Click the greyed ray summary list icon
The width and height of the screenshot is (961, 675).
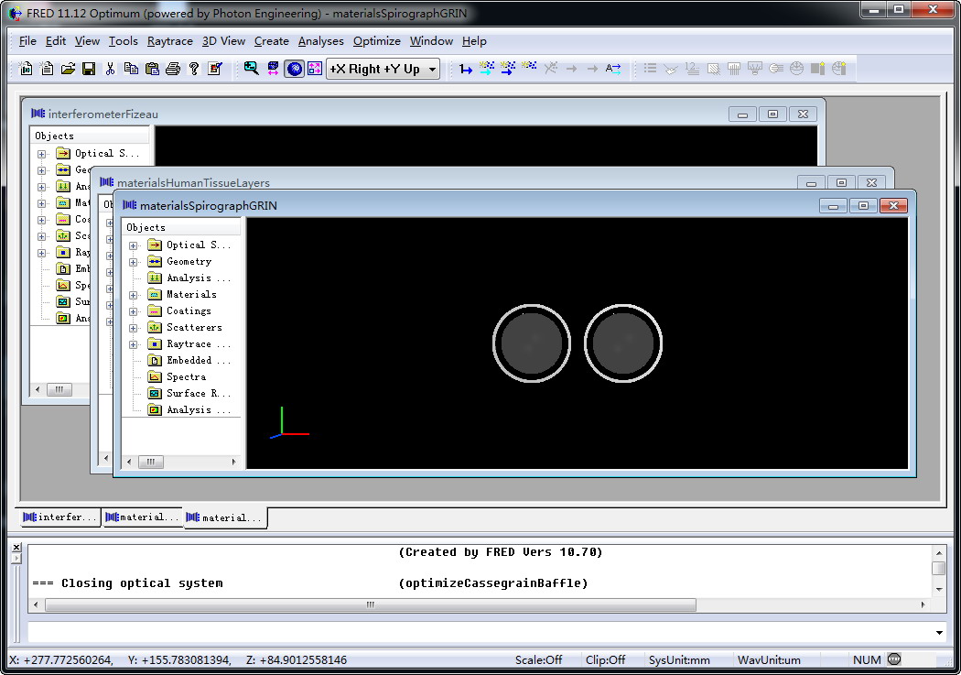[x=650, y=69]
